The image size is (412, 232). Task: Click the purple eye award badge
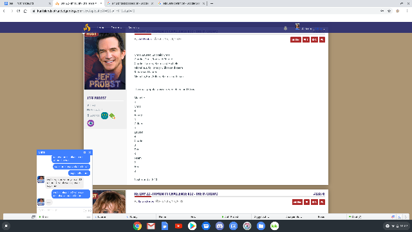click(x=91, y=123)
